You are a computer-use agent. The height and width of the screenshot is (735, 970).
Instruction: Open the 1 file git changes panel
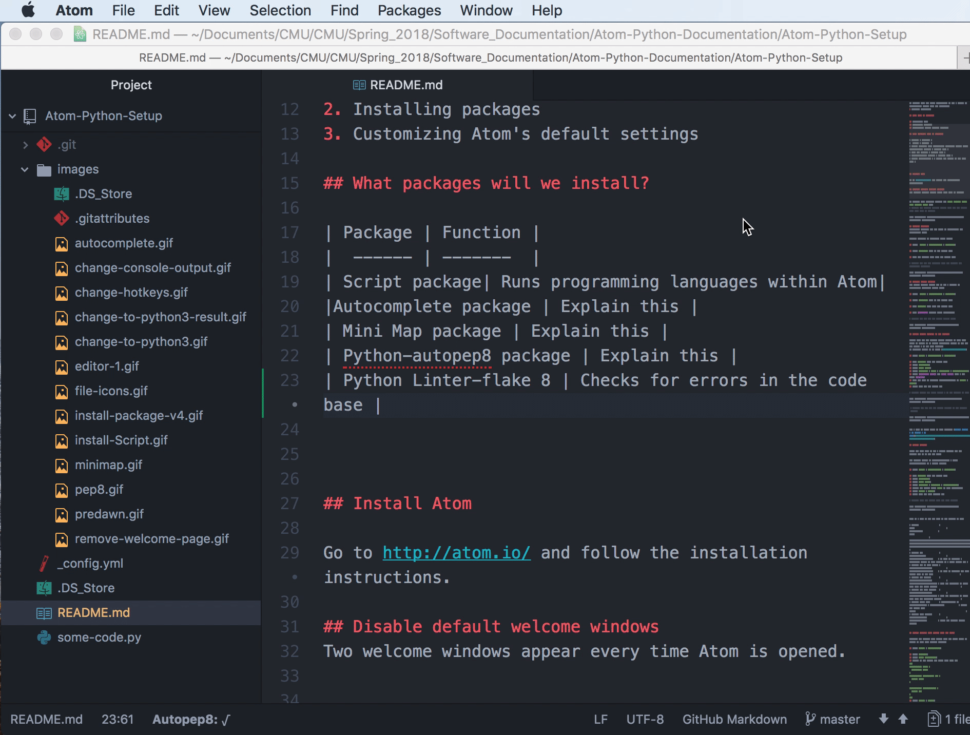948,720
